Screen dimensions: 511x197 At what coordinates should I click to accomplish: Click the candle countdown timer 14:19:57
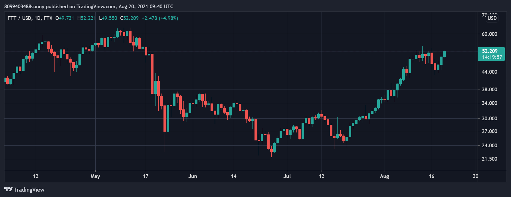point(492,57)
